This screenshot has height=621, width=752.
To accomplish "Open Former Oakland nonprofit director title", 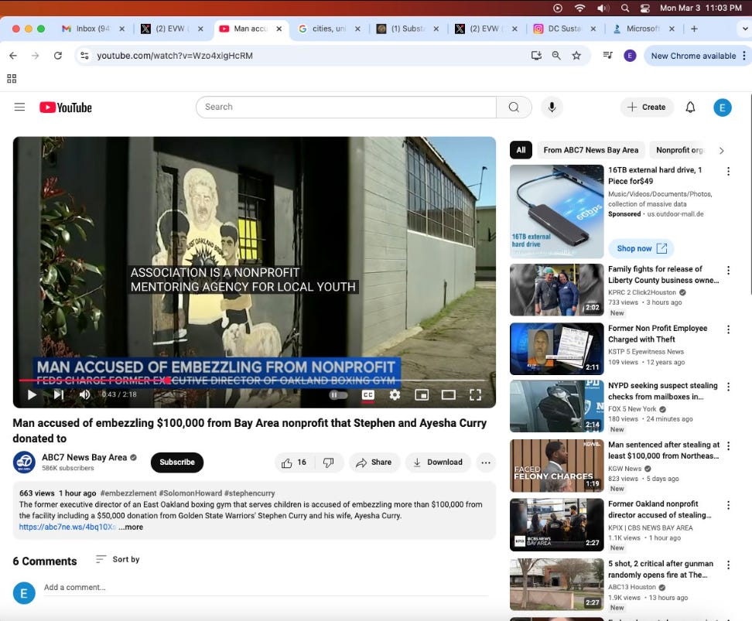I will [659, 510].
